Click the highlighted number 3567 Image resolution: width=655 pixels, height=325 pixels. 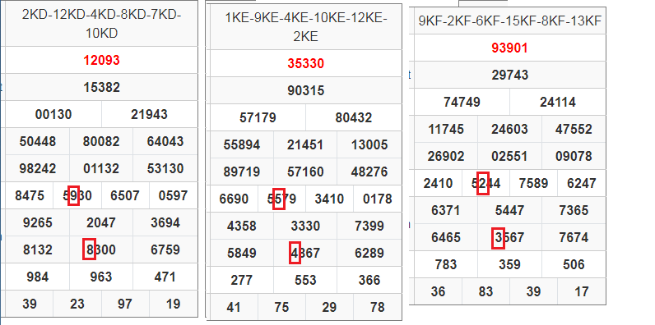point(509,237)
